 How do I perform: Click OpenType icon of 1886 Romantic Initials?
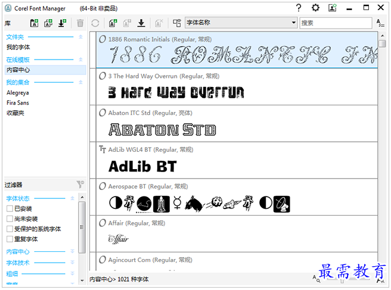pos(103,39)
